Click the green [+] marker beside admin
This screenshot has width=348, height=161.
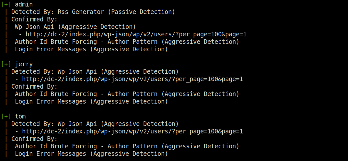6,5
